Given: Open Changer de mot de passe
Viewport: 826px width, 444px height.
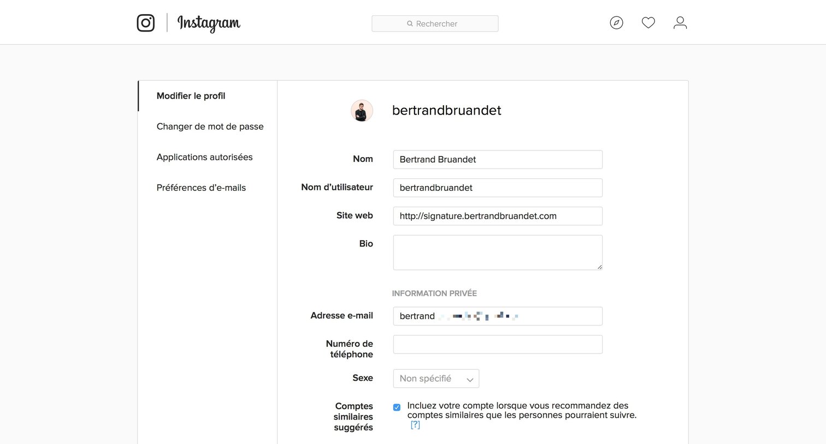Looking at the screenshot, I should (x=210, y=127).
